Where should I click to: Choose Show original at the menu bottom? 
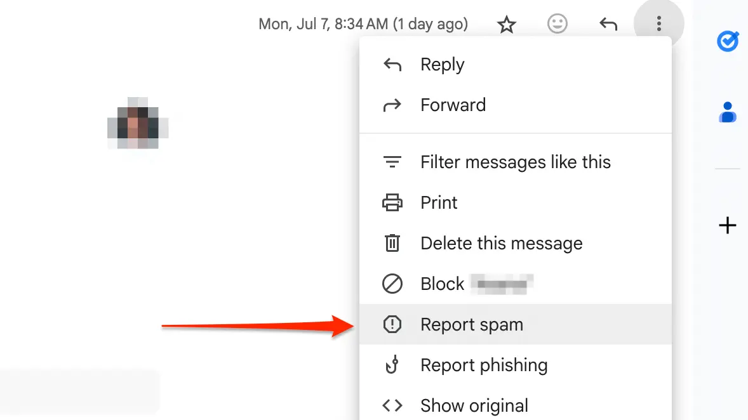click(x=474, y=405)
